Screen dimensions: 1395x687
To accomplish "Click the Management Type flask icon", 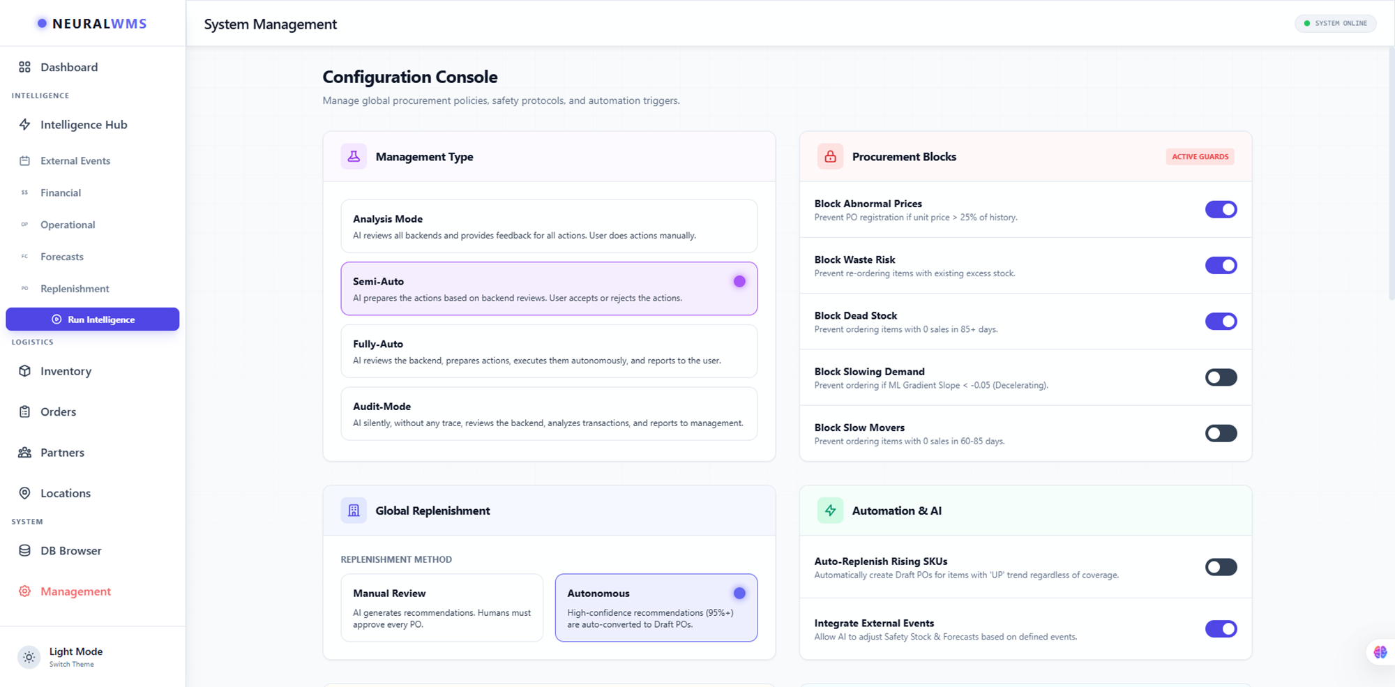I will pyautogui.click(x=354, y=156).
